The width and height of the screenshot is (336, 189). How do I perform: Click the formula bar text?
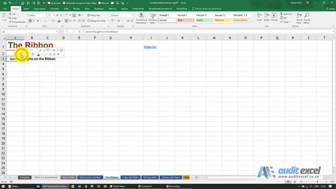pyautogui.click(x=102, y=31)
